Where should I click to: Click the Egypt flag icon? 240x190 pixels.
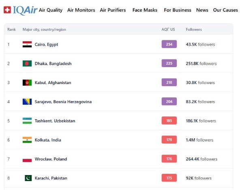pyautogui.click(x=27, y=44)
